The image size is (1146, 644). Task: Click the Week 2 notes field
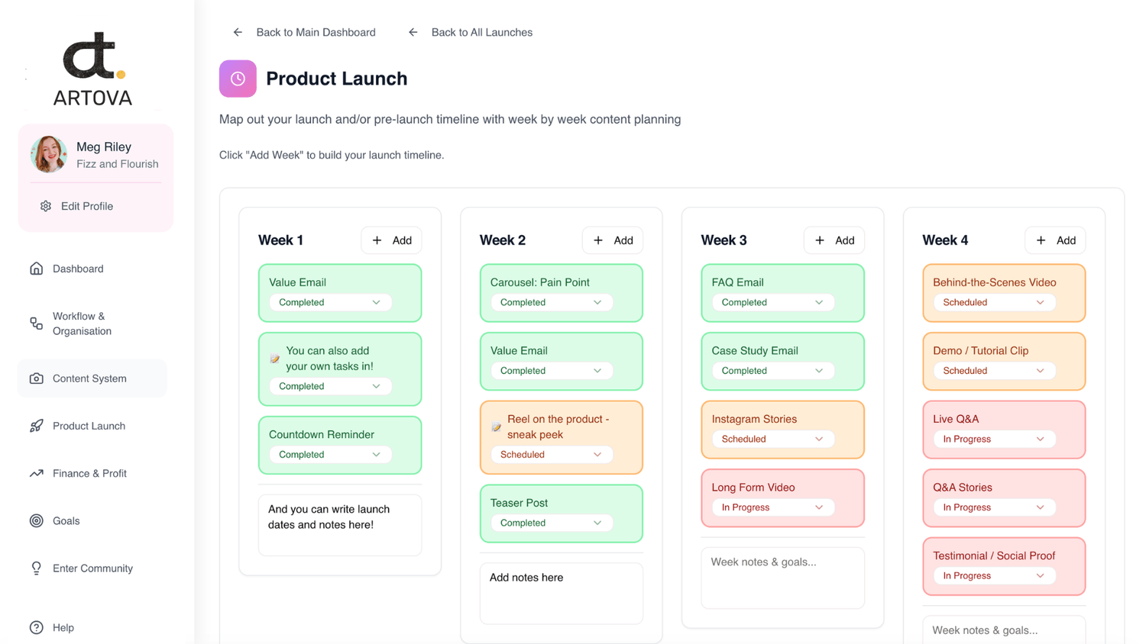click(561, 593)
